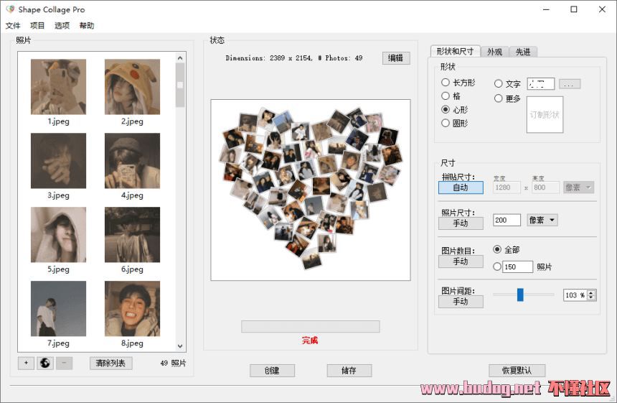Click the add photo plus button
Viewport: 617px width, 403px height.
[x=26, y=363]
